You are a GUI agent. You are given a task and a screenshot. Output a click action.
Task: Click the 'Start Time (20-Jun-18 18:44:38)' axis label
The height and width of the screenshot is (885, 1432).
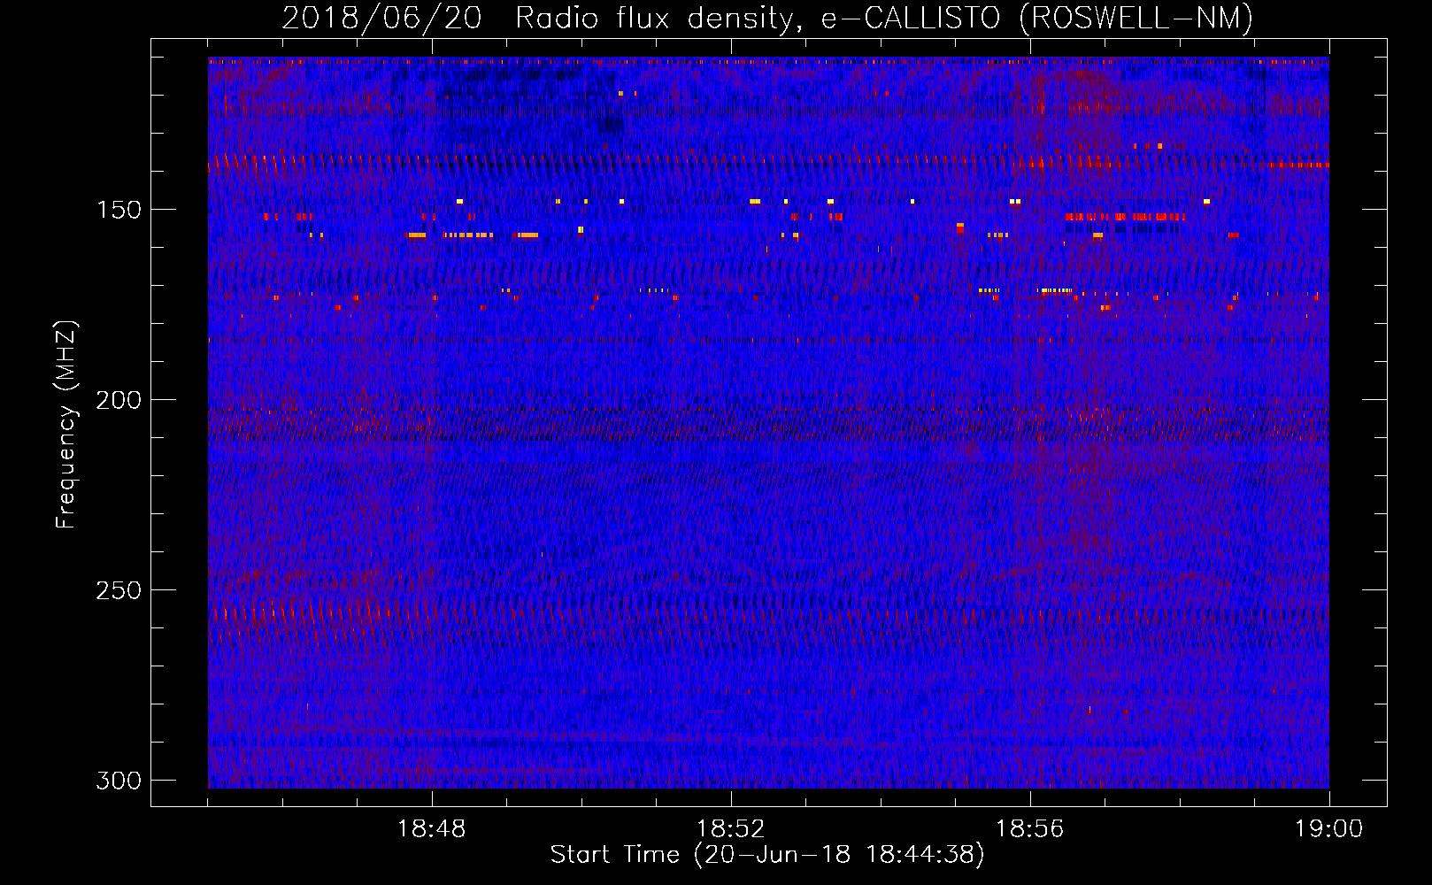[x=766, y=855]
